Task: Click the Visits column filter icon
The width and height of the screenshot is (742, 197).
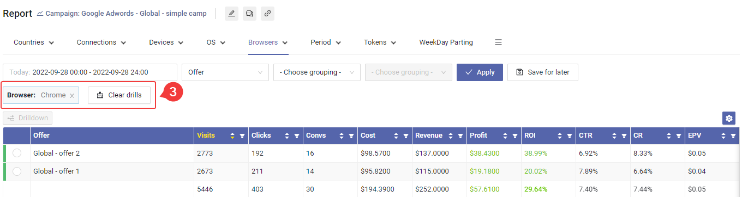Action: (x=242, y=136)
